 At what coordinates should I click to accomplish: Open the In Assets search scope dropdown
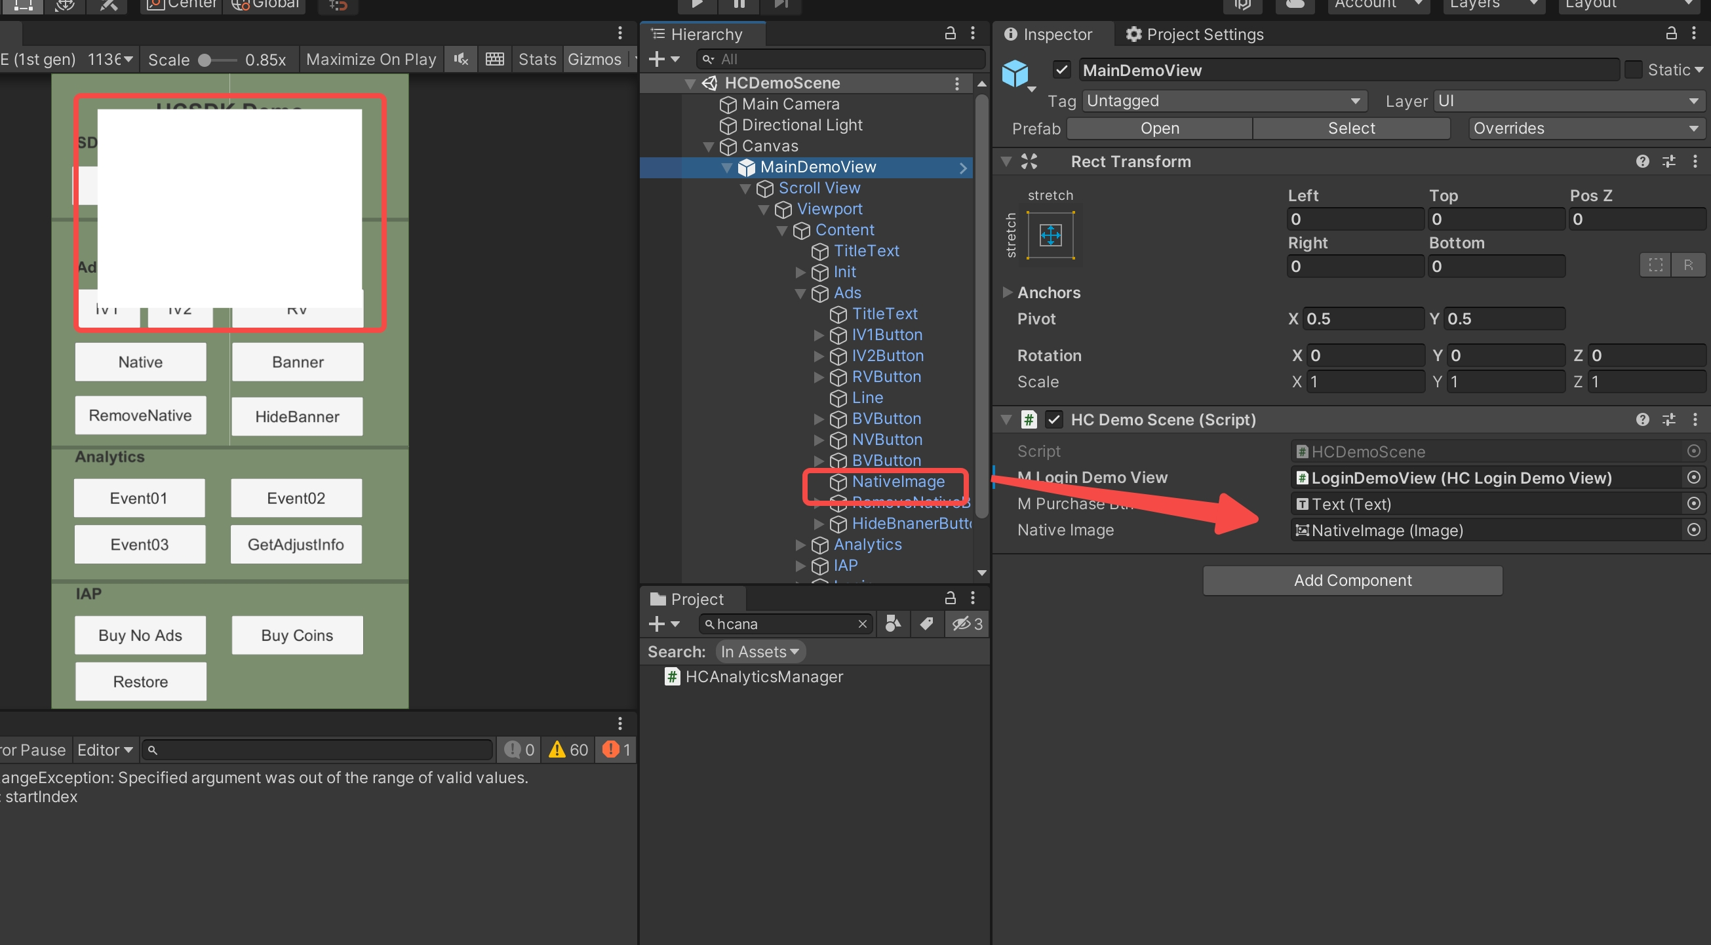click(760, 651)
